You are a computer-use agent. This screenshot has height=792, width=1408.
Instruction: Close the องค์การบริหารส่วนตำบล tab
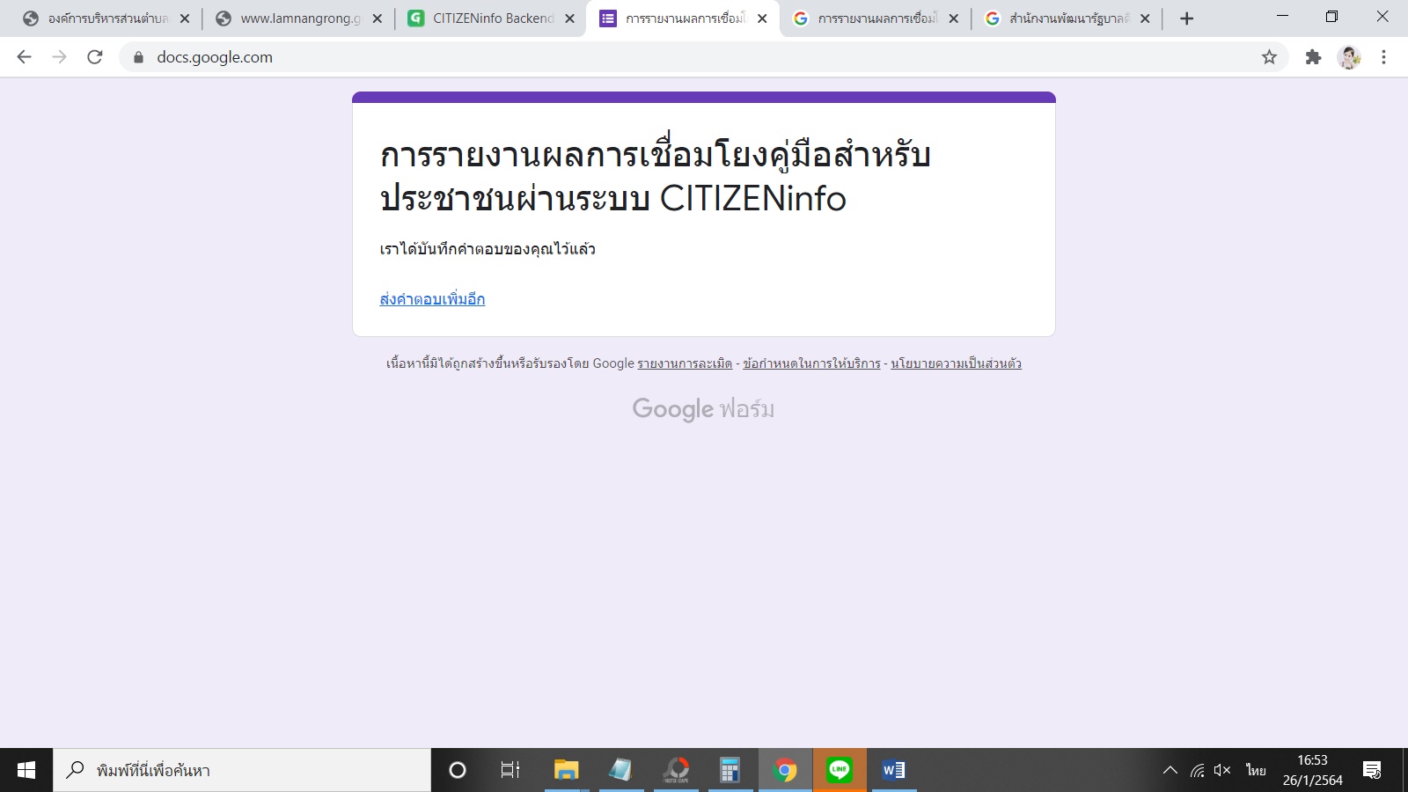coord(185,18)
